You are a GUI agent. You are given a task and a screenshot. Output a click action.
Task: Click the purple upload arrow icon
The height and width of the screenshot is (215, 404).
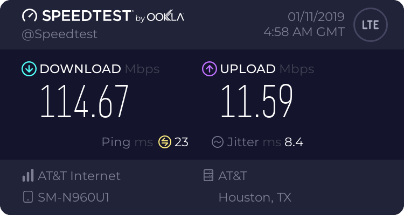[x=209, y=69]
